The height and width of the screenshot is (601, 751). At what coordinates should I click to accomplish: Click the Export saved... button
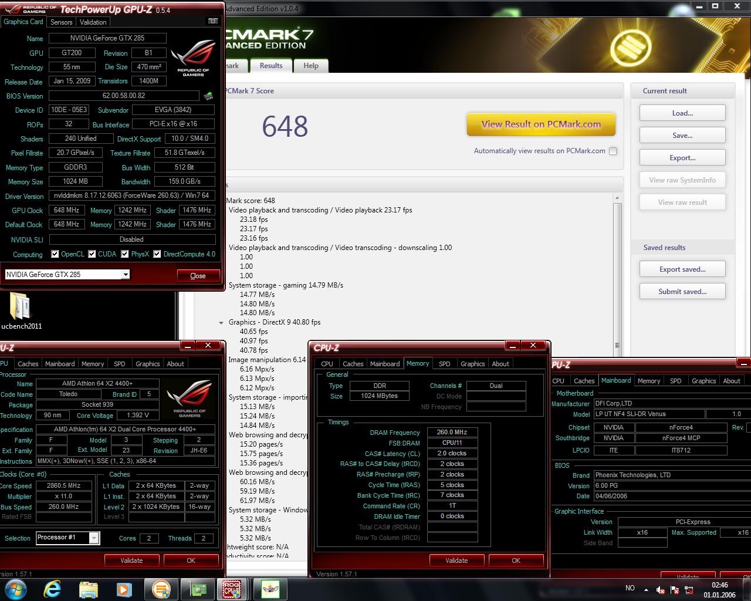click(682, 269)
